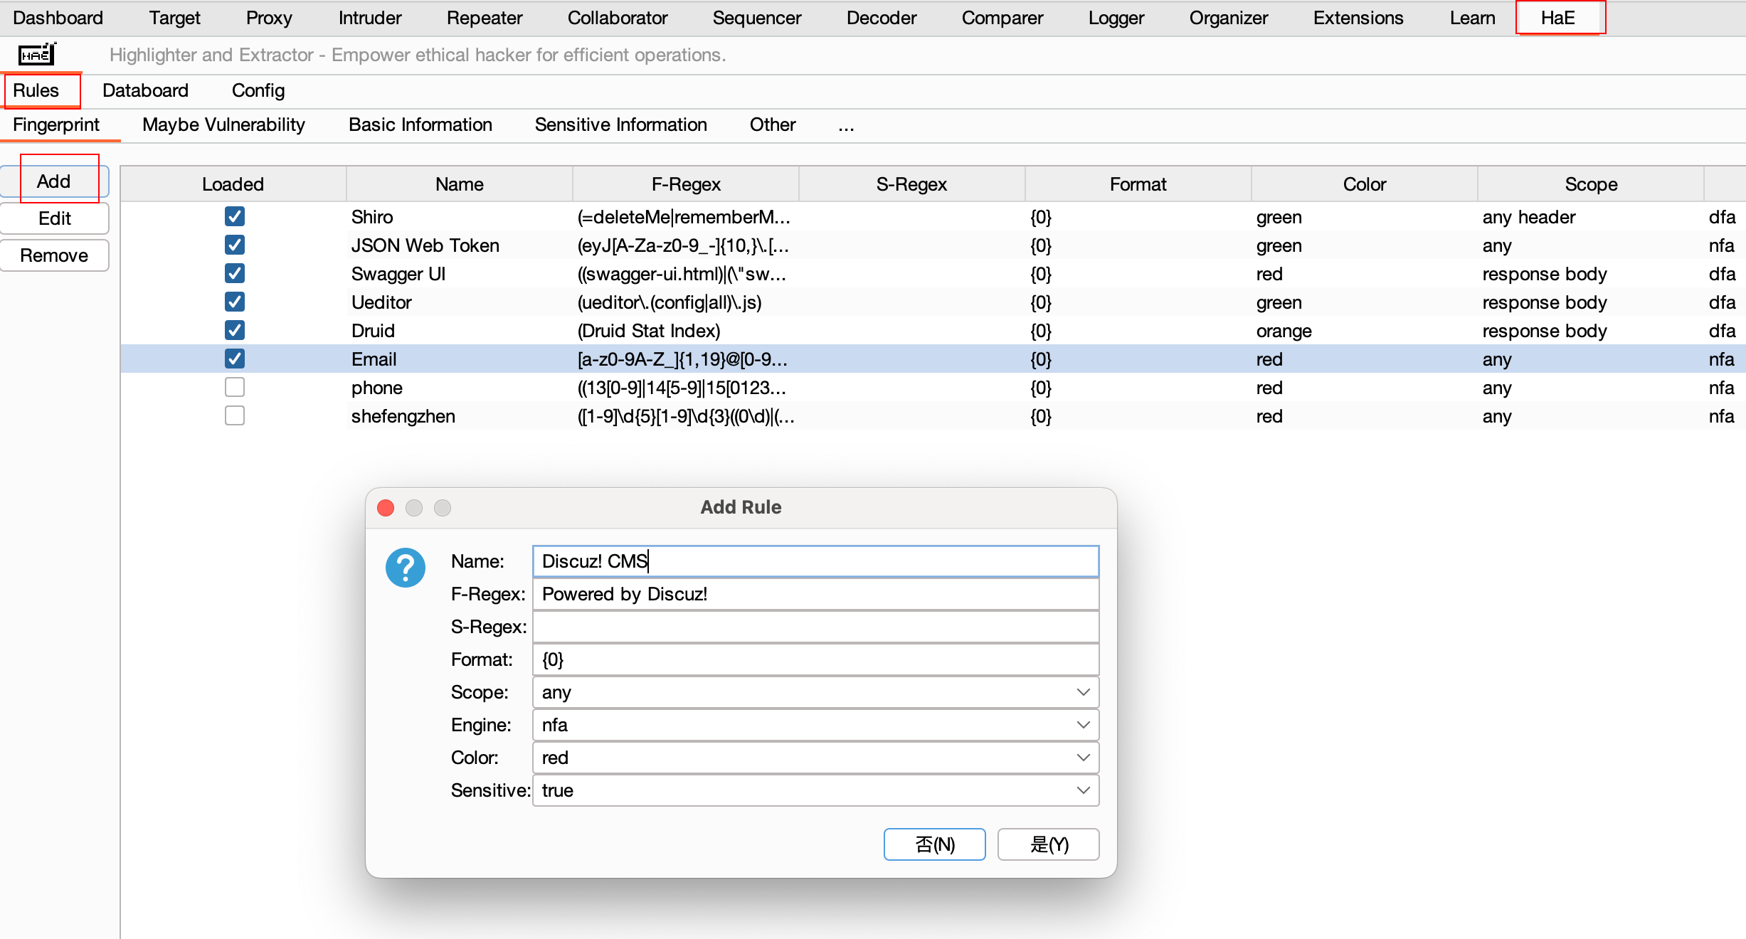Select the JSON Web Token rule row
The image size is (1746, 939).
coord(425,245)
